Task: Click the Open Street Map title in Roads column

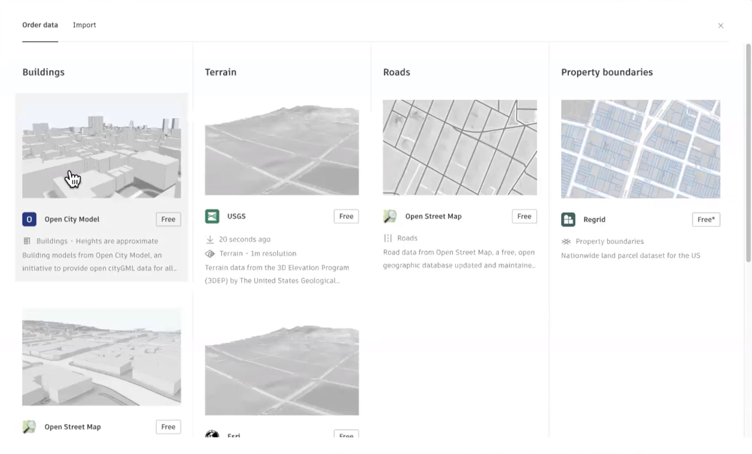Action: (434, 216)
